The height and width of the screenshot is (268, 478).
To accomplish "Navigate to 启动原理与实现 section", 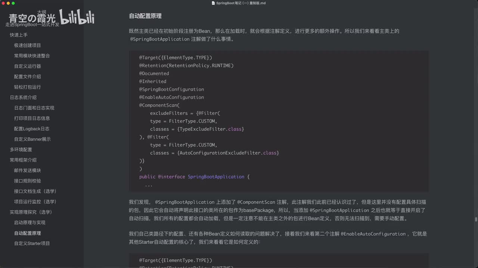I will pyautogui.click(x=30, y=223).
